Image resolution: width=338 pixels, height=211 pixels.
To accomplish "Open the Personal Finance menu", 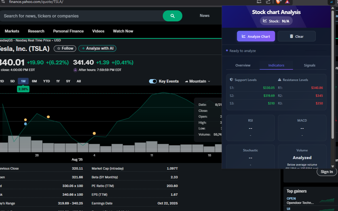I will [x=68, y=31].
